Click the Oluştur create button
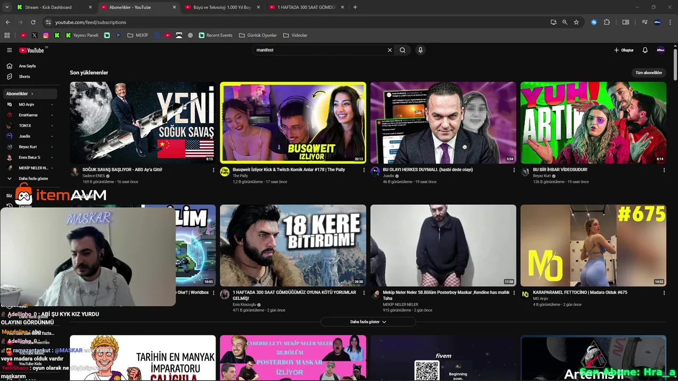Screen dimensions: 678x381 [x=623, y=50]
